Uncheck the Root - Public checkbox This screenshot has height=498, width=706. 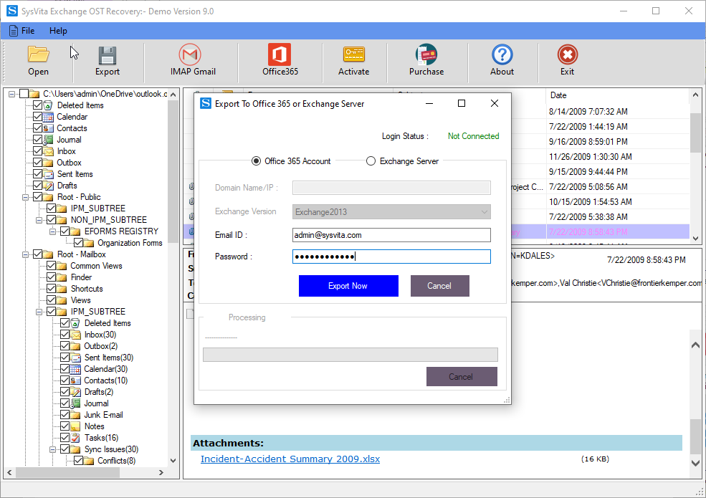click(x=37, y=197)
